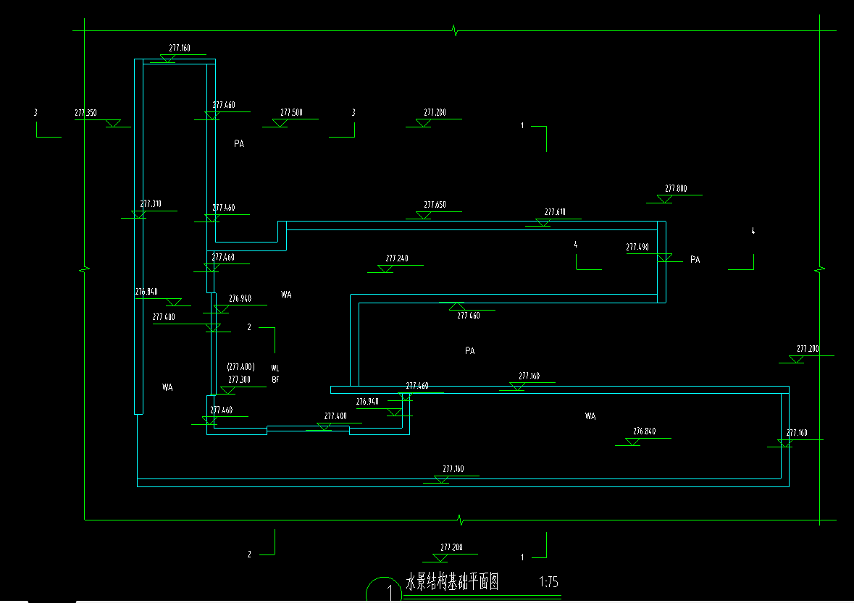Image resolution: width=854 pixels, height=603 pixels.
Task: Click the WL annotation text
Action: [x=275, y=368]
